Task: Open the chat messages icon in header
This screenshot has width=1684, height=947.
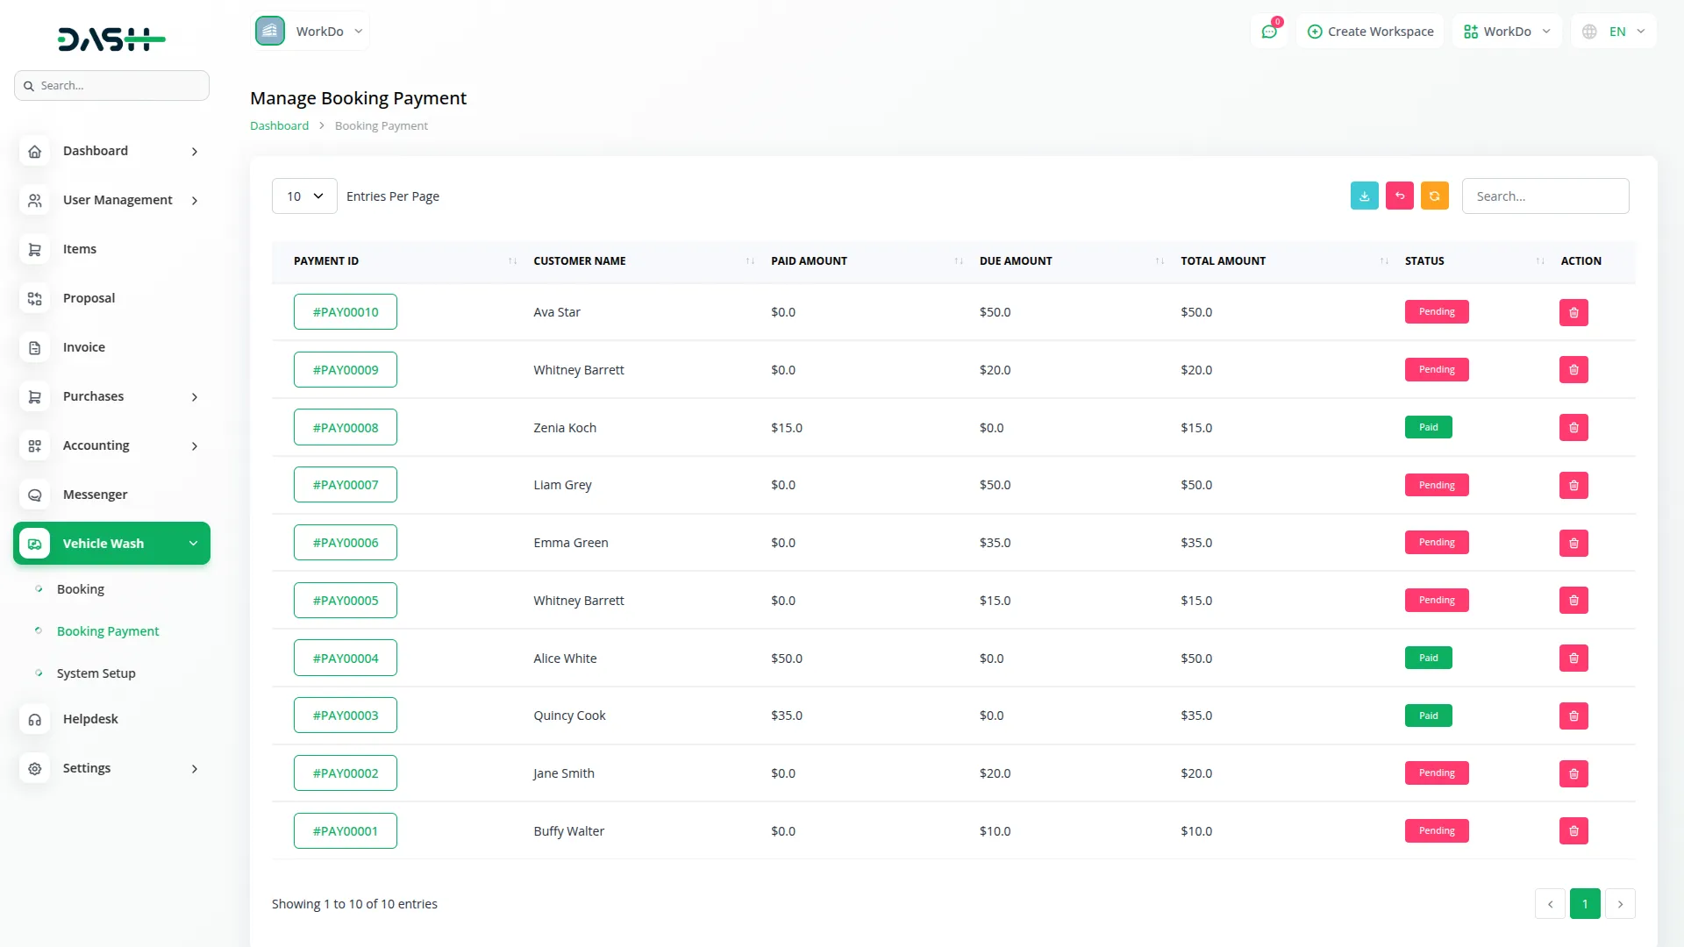Action: pos(1268,32)
